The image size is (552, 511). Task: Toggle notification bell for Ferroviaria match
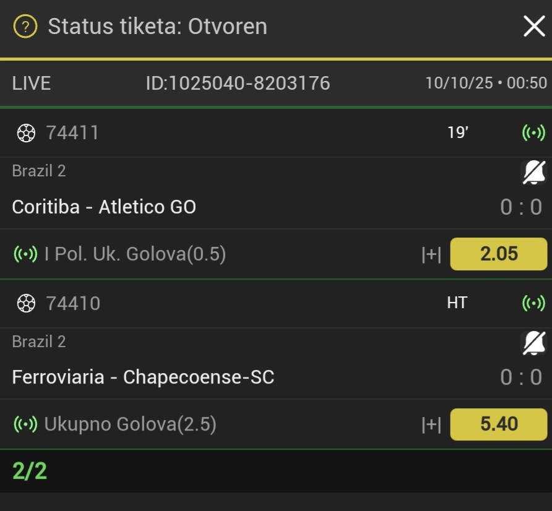pos(534,343)
